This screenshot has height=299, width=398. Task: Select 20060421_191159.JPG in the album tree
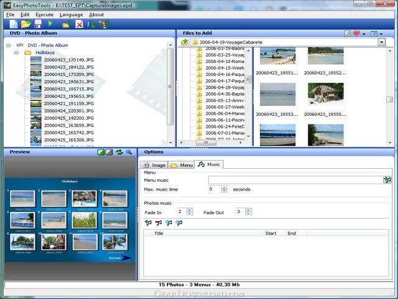69,104
